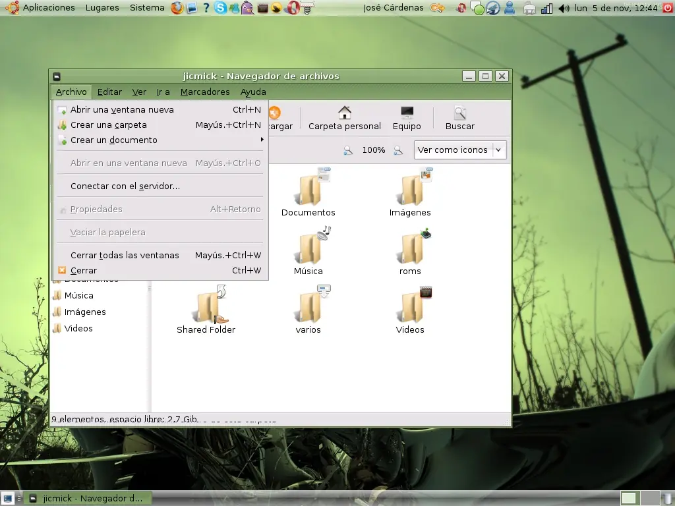Click the jicmick taskbar window button
Viewport: 675px width, 506px height.
(x=88, y=498)
